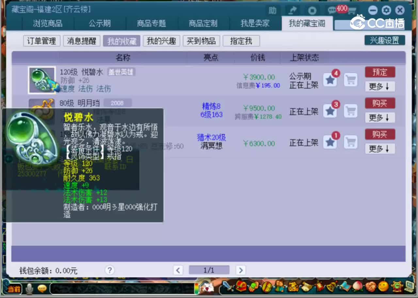This screenshot has height=298, width=418.
Task: Click the 名称 column header
Action: pos(123,58)
